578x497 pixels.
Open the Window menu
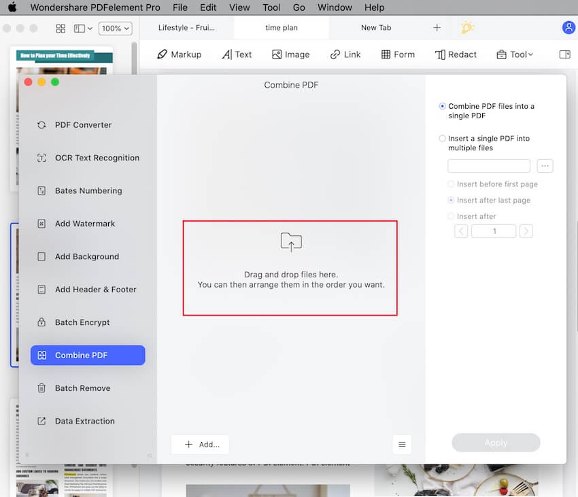click(335, 7)
